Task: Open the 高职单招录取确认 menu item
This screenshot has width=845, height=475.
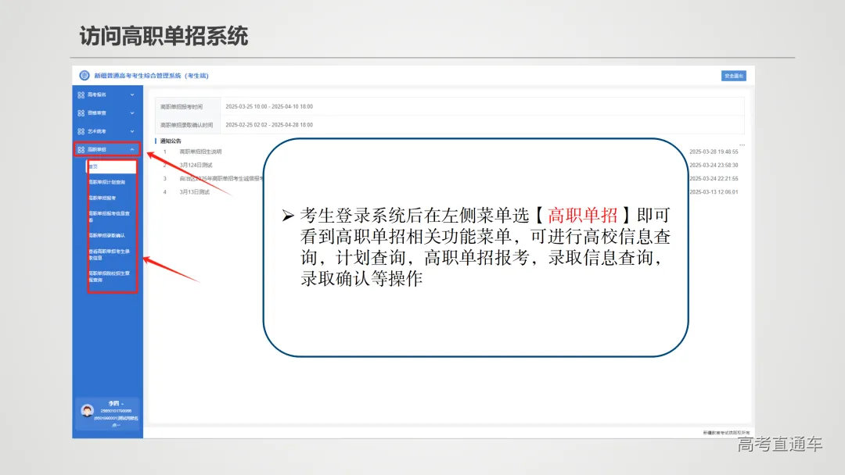Action: click(x=109, y=234)
